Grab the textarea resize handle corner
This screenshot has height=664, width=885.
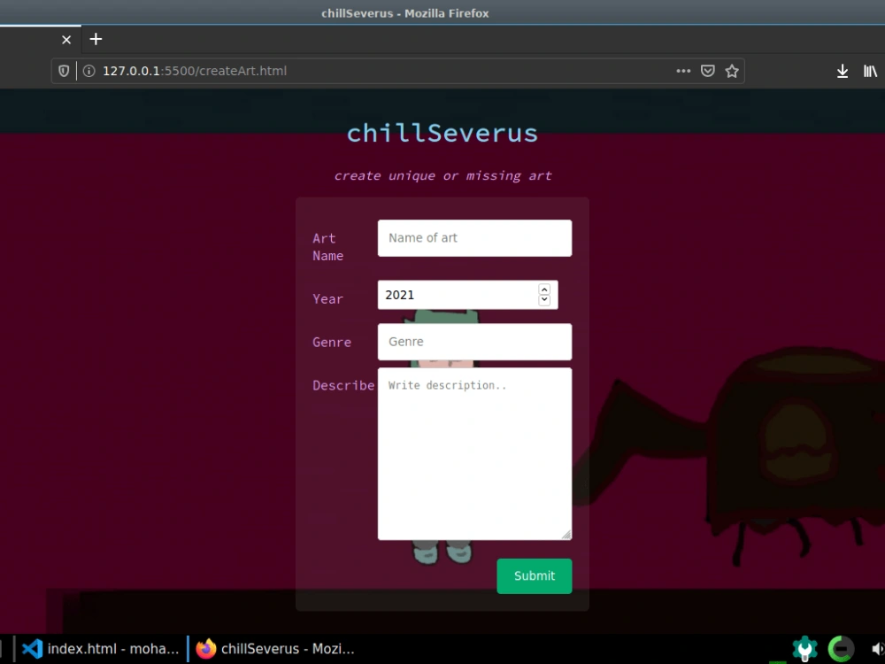(x=566, y=534)
